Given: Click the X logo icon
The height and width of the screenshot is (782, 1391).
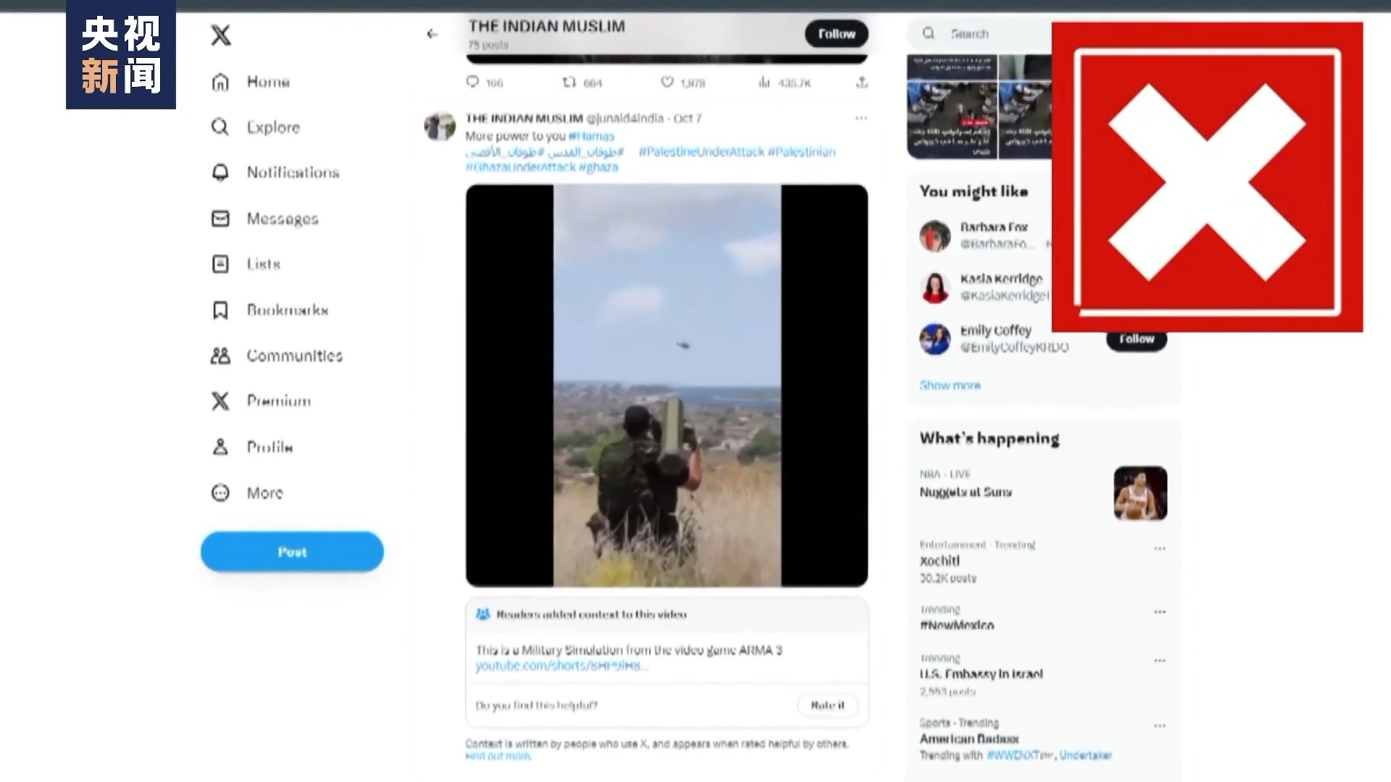Looking at the screenshot, I should point(221,35).
